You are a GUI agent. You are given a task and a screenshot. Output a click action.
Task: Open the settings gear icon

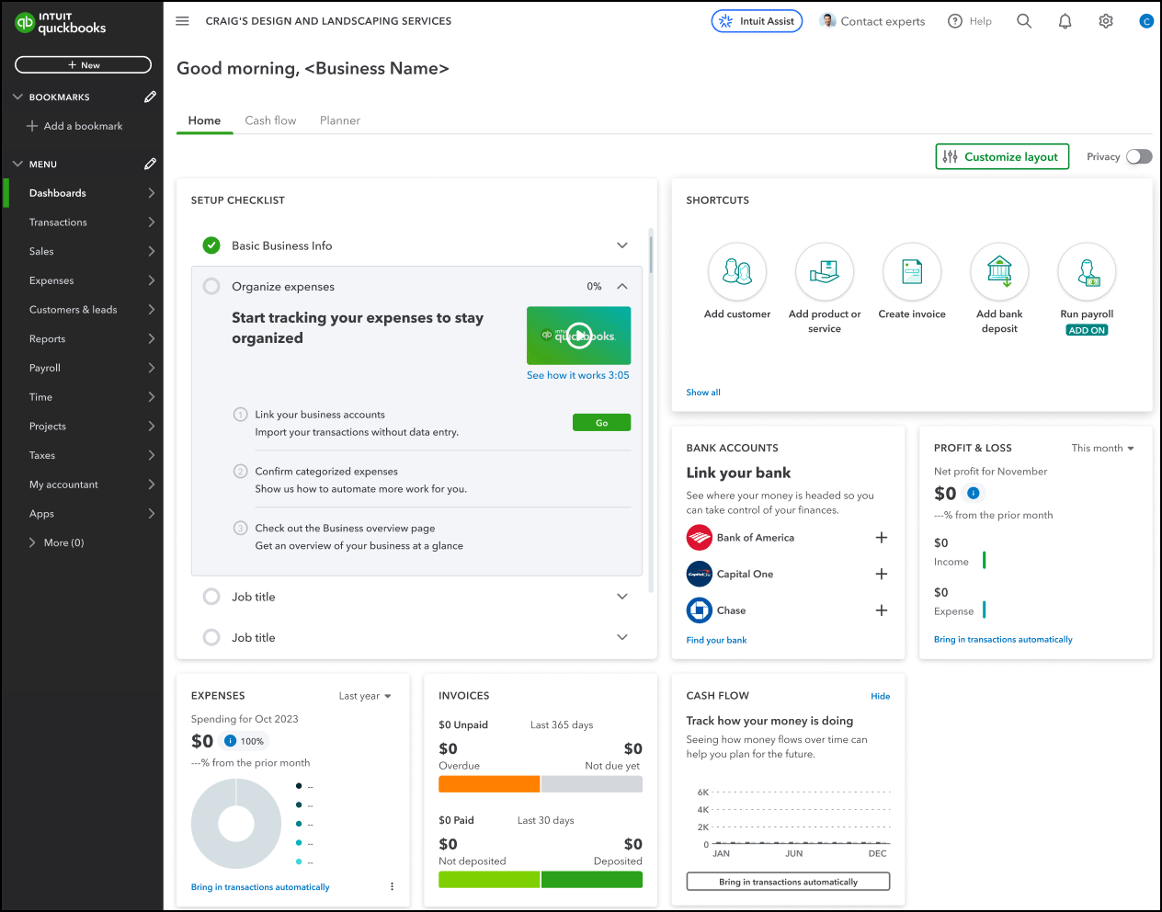click(x=1106, y=21)
